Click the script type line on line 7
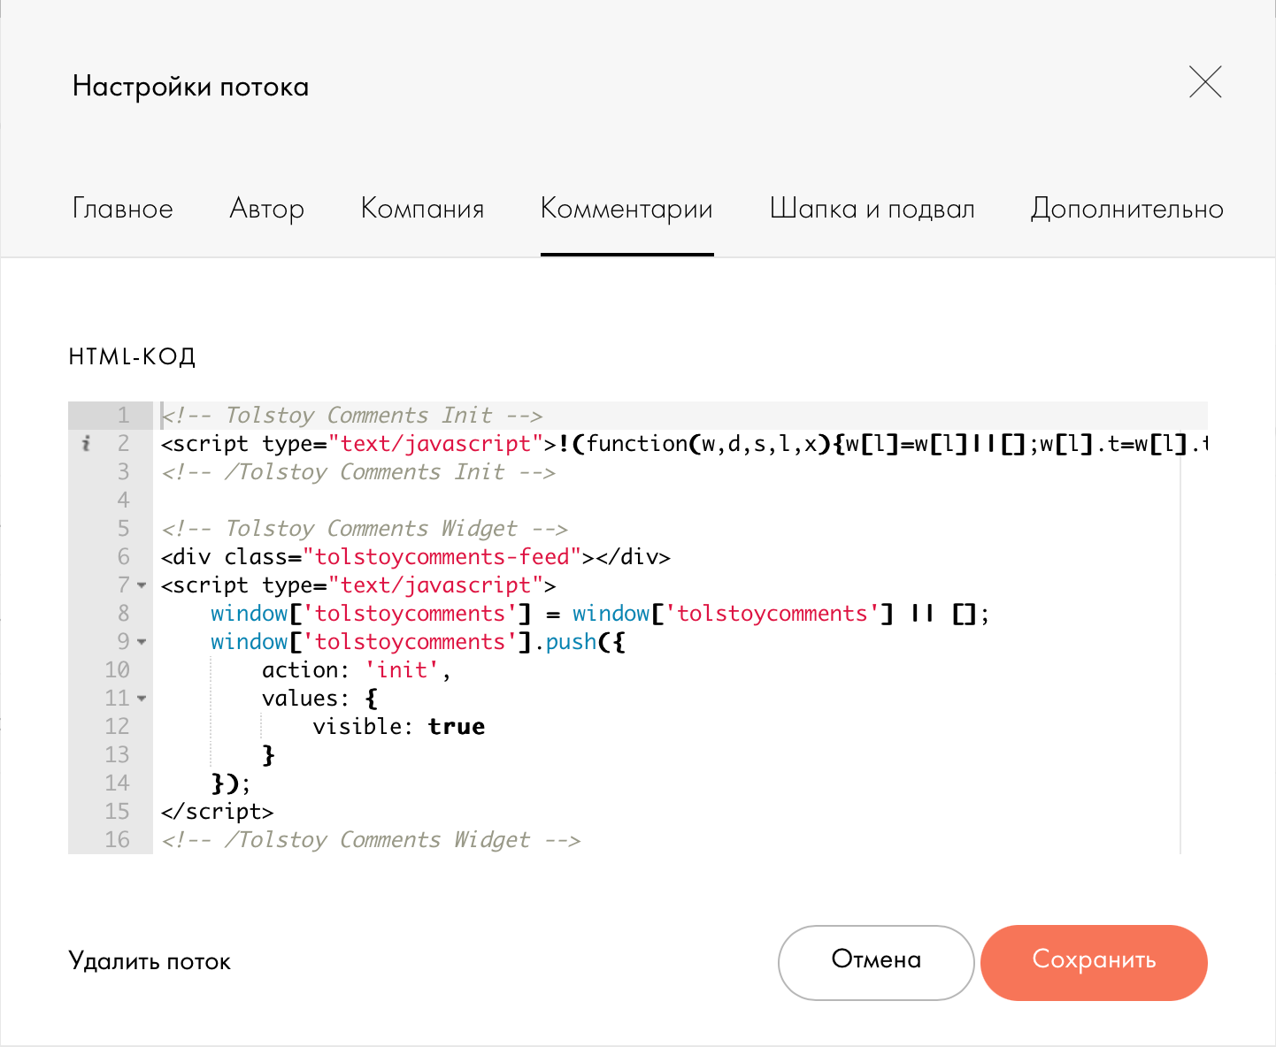 pyautogui.click(x=358, y=585)
